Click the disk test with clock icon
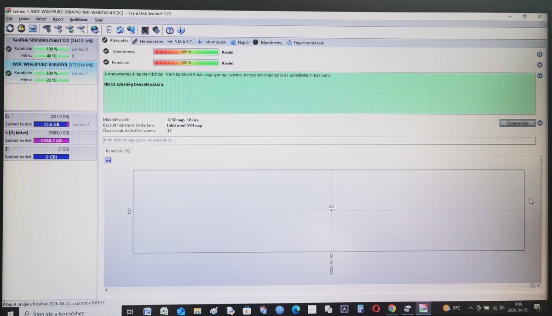Viewport: 552px width, 316px height. pyautogui.click(x=58, y=29)
